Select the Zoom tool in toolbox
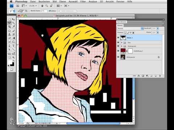This screenshot has height=130, width=174. [x=13, y=57]
